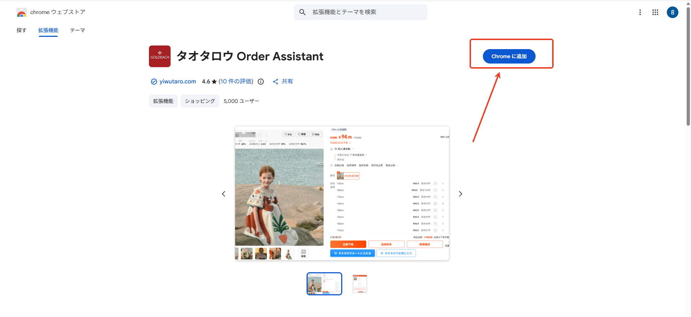Click the GOLDBACH extension logo
Image resolution: width=691 pixels, height=317 pixels.
click(160, 56)
